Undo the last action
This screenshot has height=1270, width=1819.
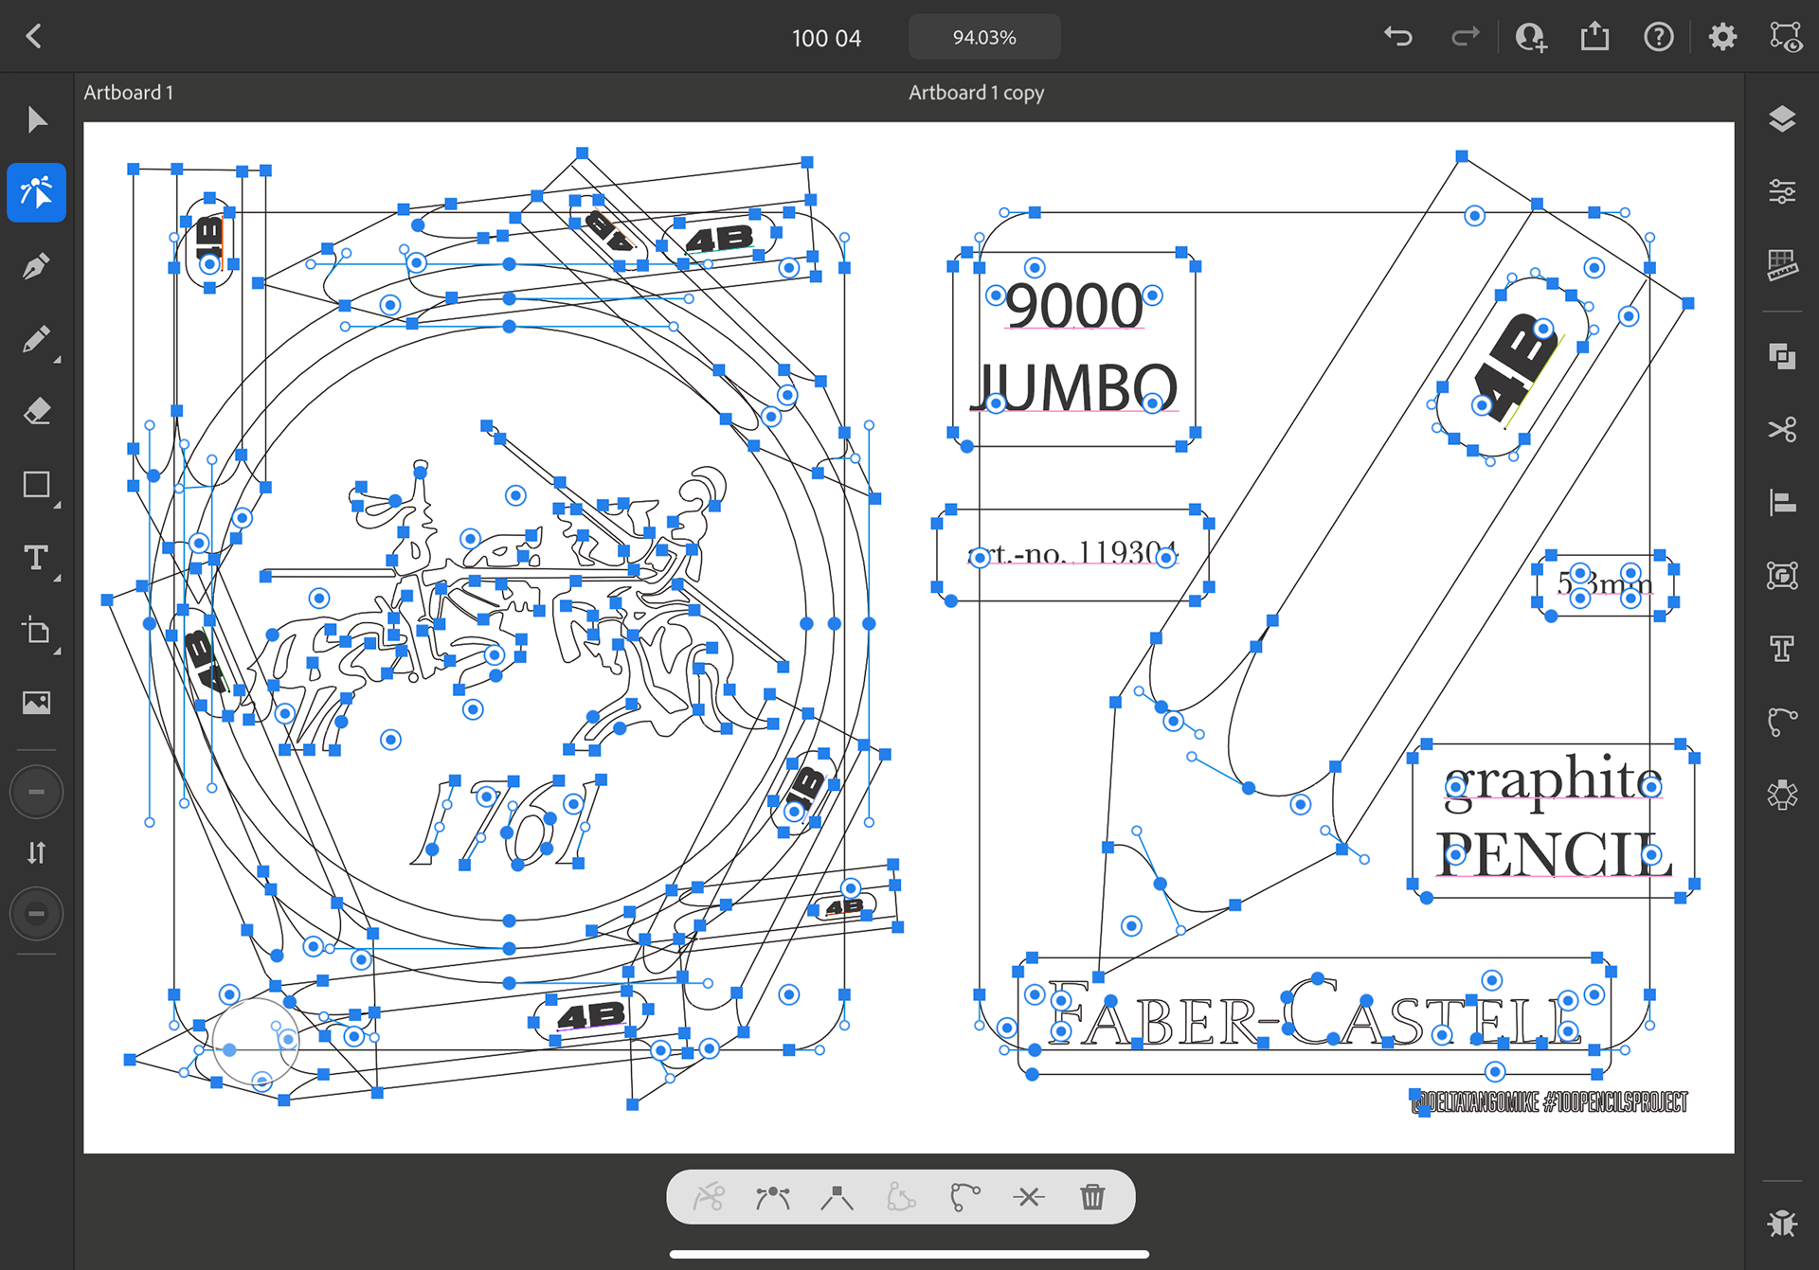1398,37
